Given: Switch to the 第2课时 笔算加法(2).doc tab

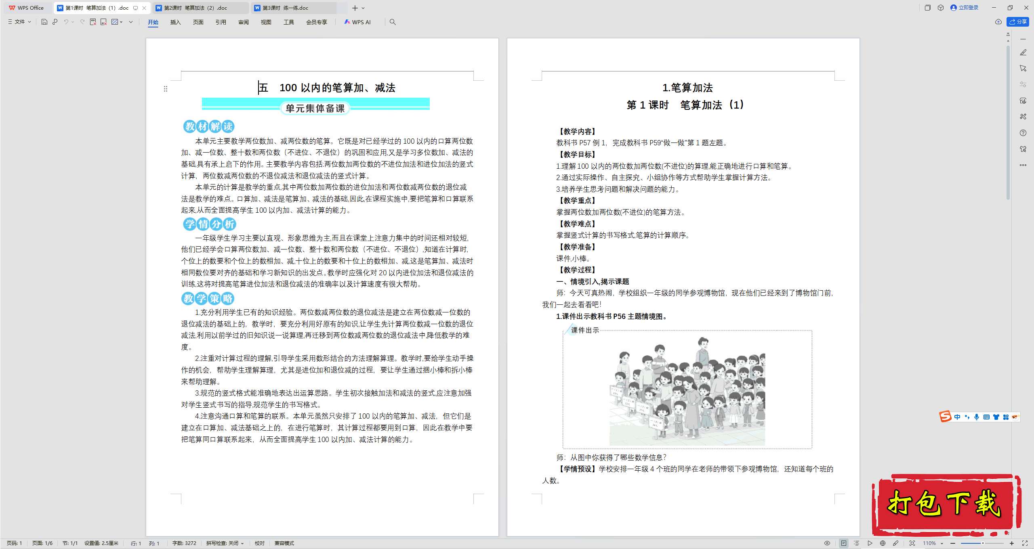Looking at the screenshot, I should click(x=200, y=8).
